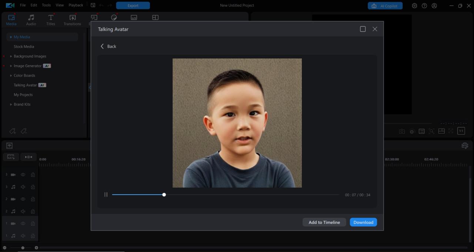The image size is (474, 252).
Task: Open the Transitions panel
Action: [x=72, y=20]
